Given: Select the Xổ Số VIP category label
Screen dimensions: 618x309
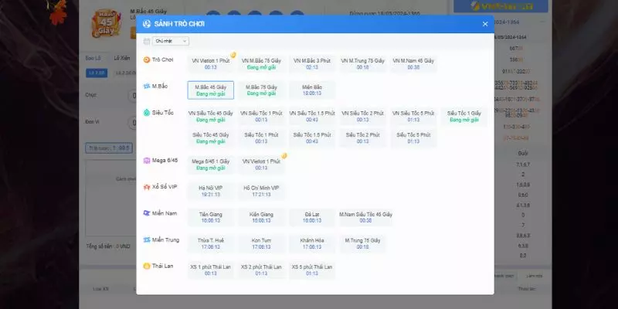Looking at the screenshot, I should 165,187.
